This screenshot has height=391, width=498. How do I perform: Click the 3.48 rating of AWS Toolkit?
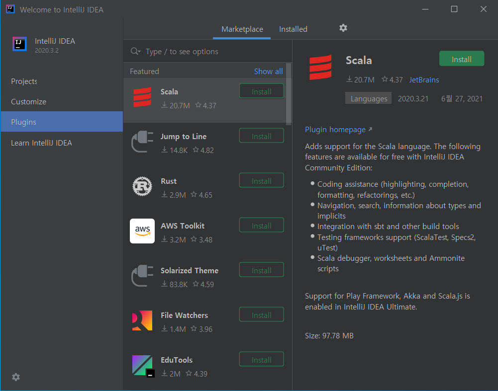point(201,240)
